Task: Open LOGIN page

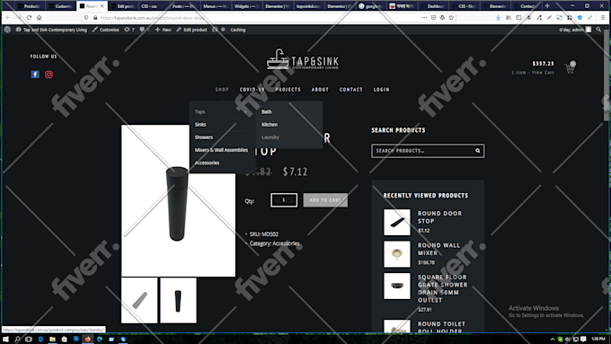Action: [382, 90]
